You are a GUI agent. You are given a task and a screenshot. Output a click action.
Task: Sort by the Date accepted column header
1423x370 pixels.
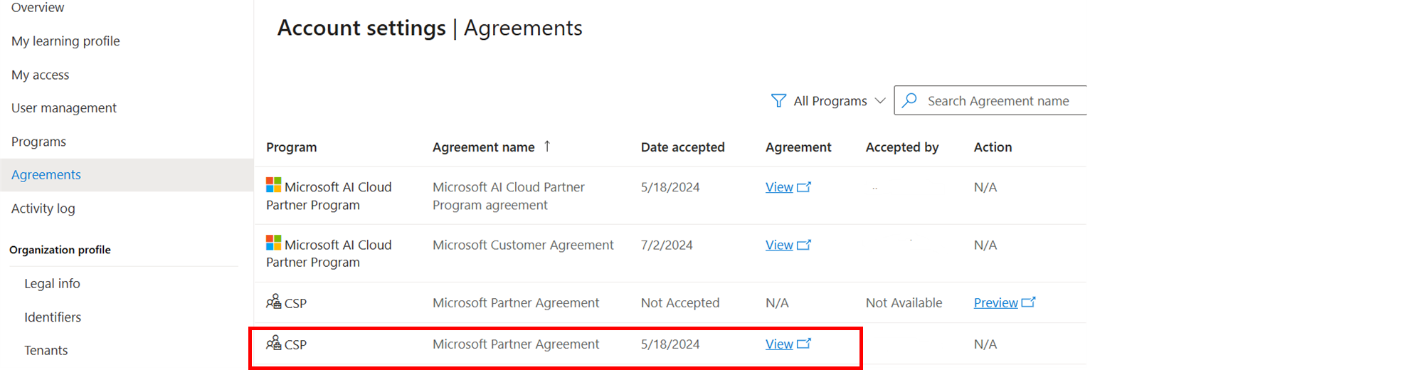682,147
